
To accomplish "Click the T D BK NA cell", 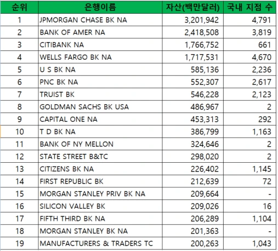I will click(x=100, y=132).
